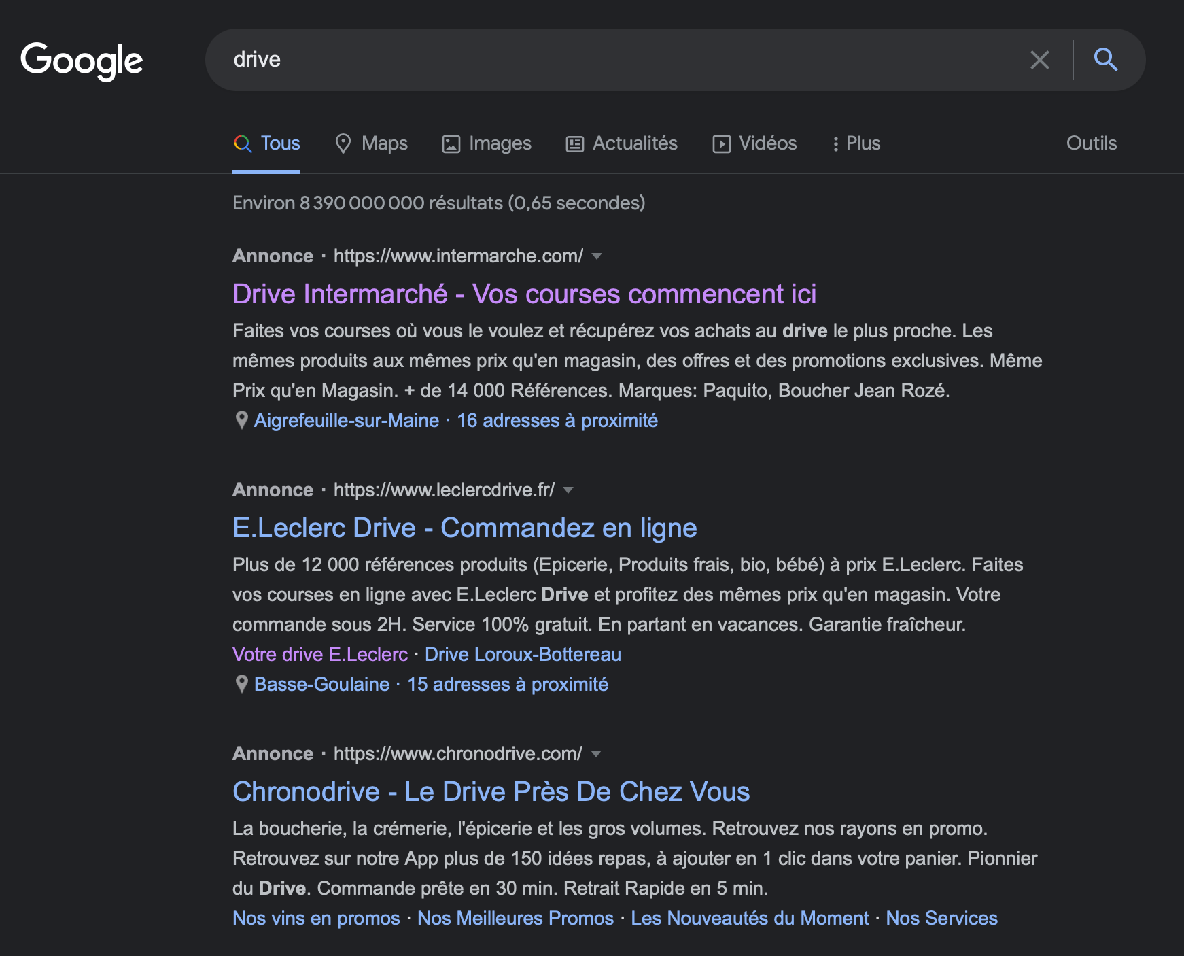Click the Google logo

tap(82, 61)
